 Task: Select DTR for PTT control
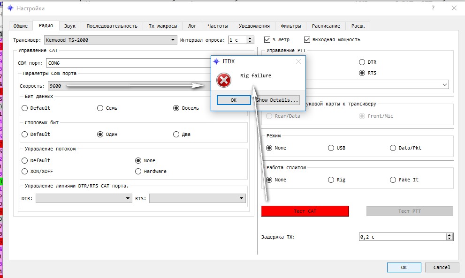[x=362, y=62]
